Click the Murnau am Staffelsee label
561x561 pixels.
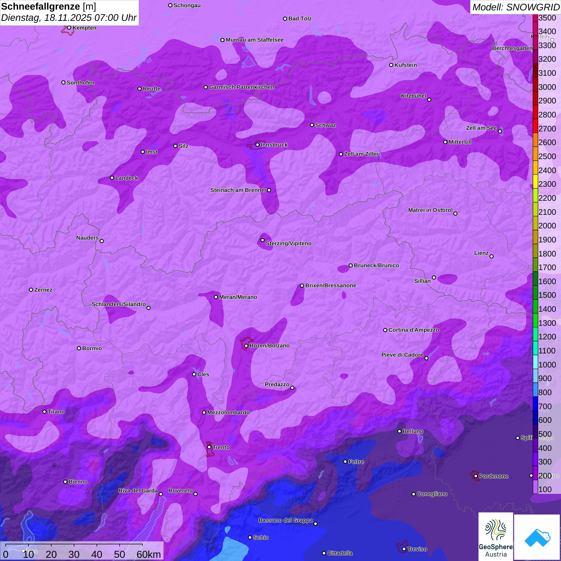pyautogui.click(x=255, y=40)
